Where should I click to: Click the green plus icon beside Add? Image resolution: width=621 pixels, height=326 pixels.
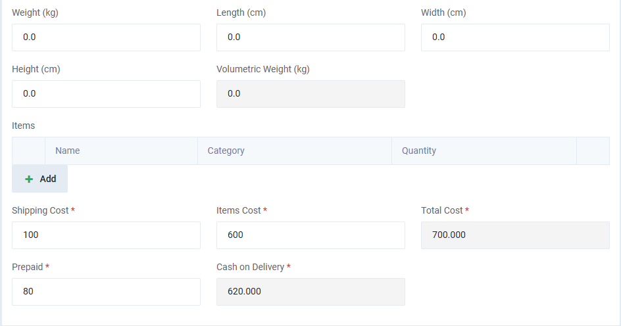(x=29, y=179)
